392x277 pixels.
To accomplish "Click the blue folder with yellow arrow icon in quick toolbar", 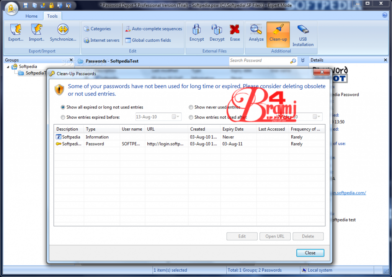I will coord(43,5).
